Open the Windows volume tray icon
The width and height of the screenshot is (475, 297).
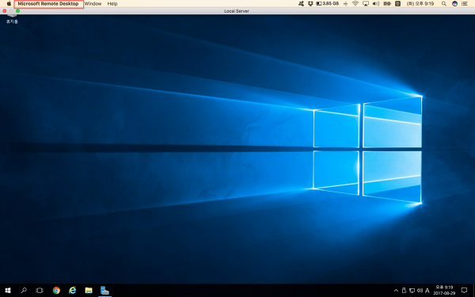[x=420, y=291]
